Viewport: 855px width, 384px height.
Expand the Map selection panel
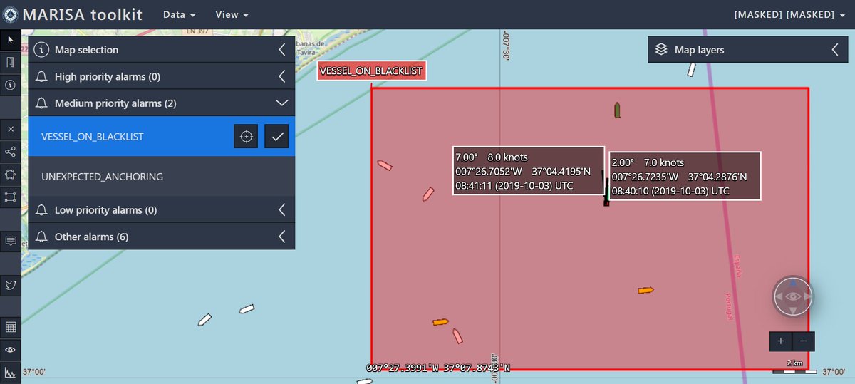[282, 50]
